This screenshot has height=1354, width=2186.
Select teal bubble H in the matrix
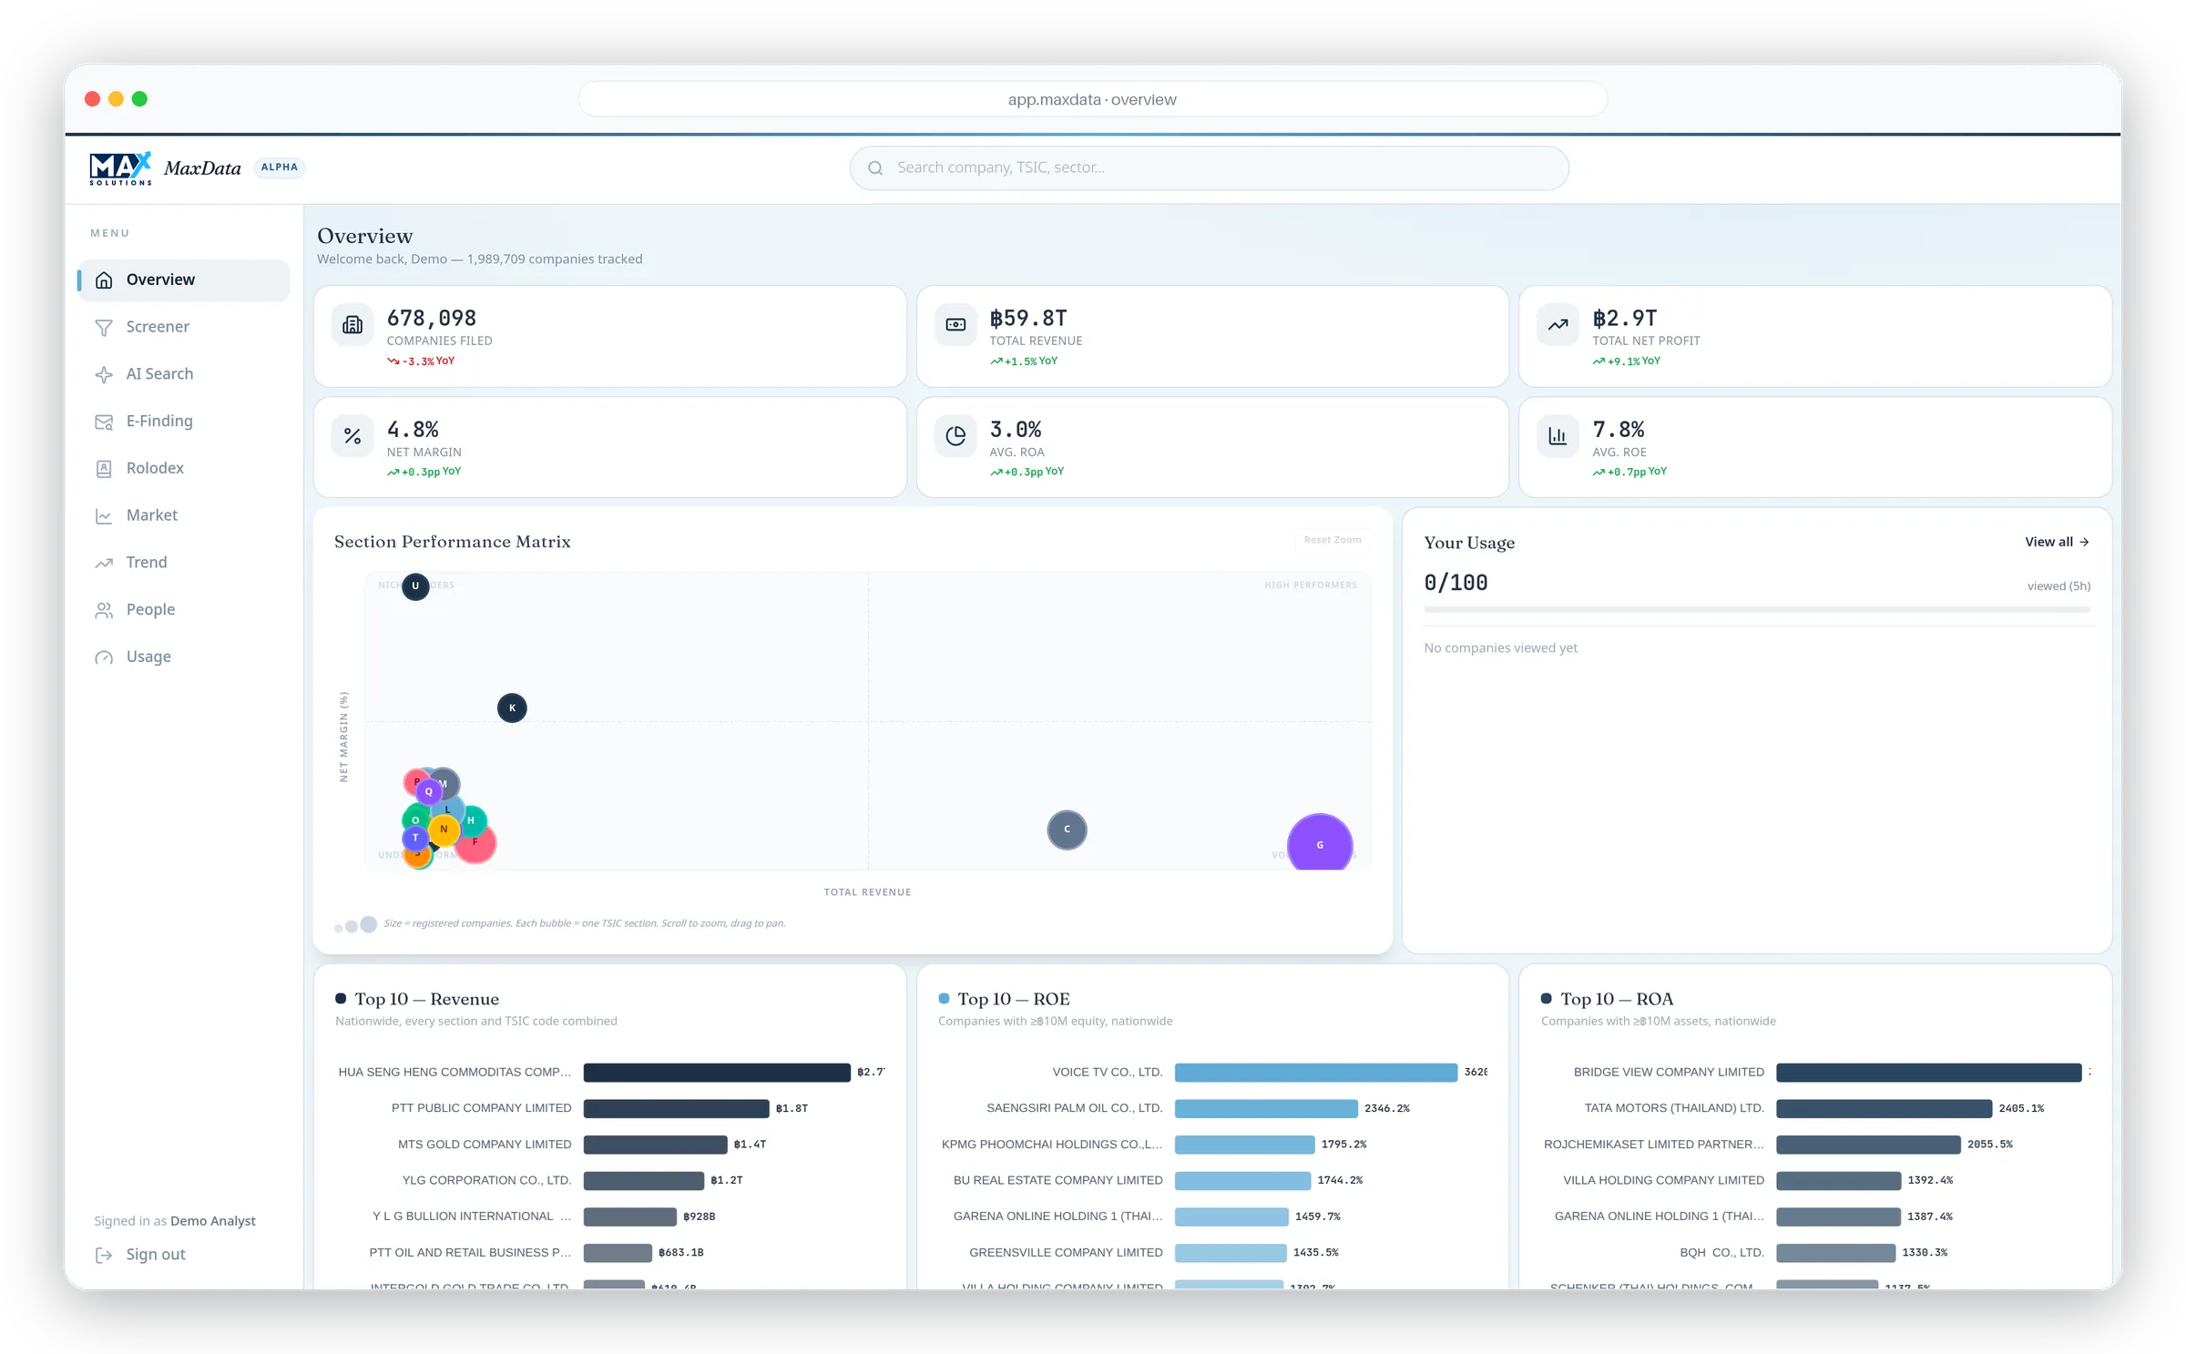[475, 820]
